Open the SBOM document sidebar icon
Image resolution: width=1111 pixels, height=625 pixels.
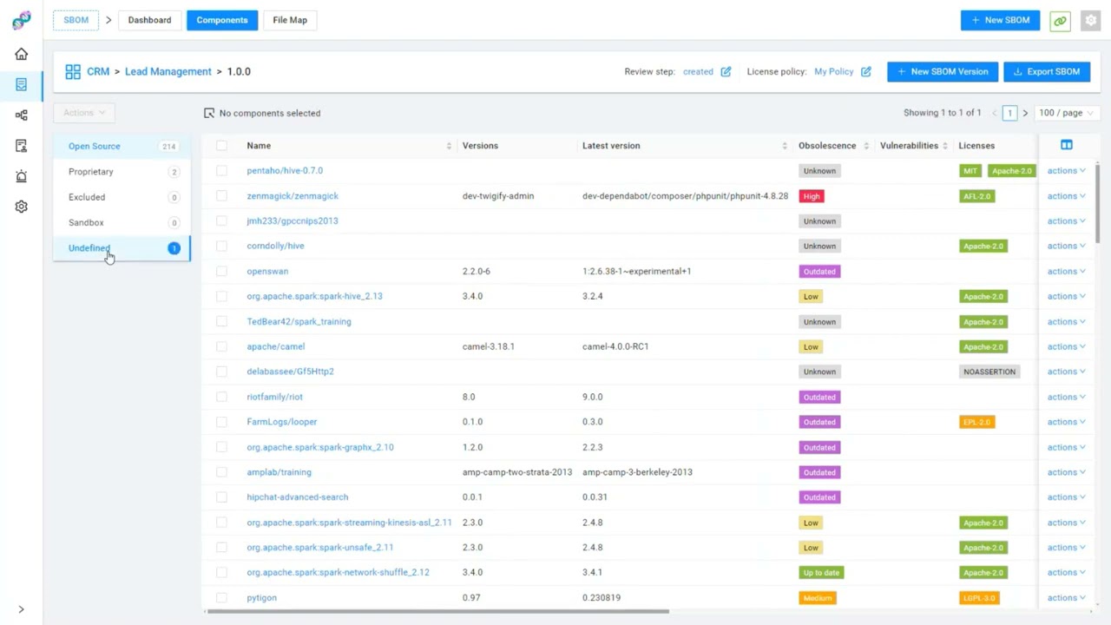point(22,84)
